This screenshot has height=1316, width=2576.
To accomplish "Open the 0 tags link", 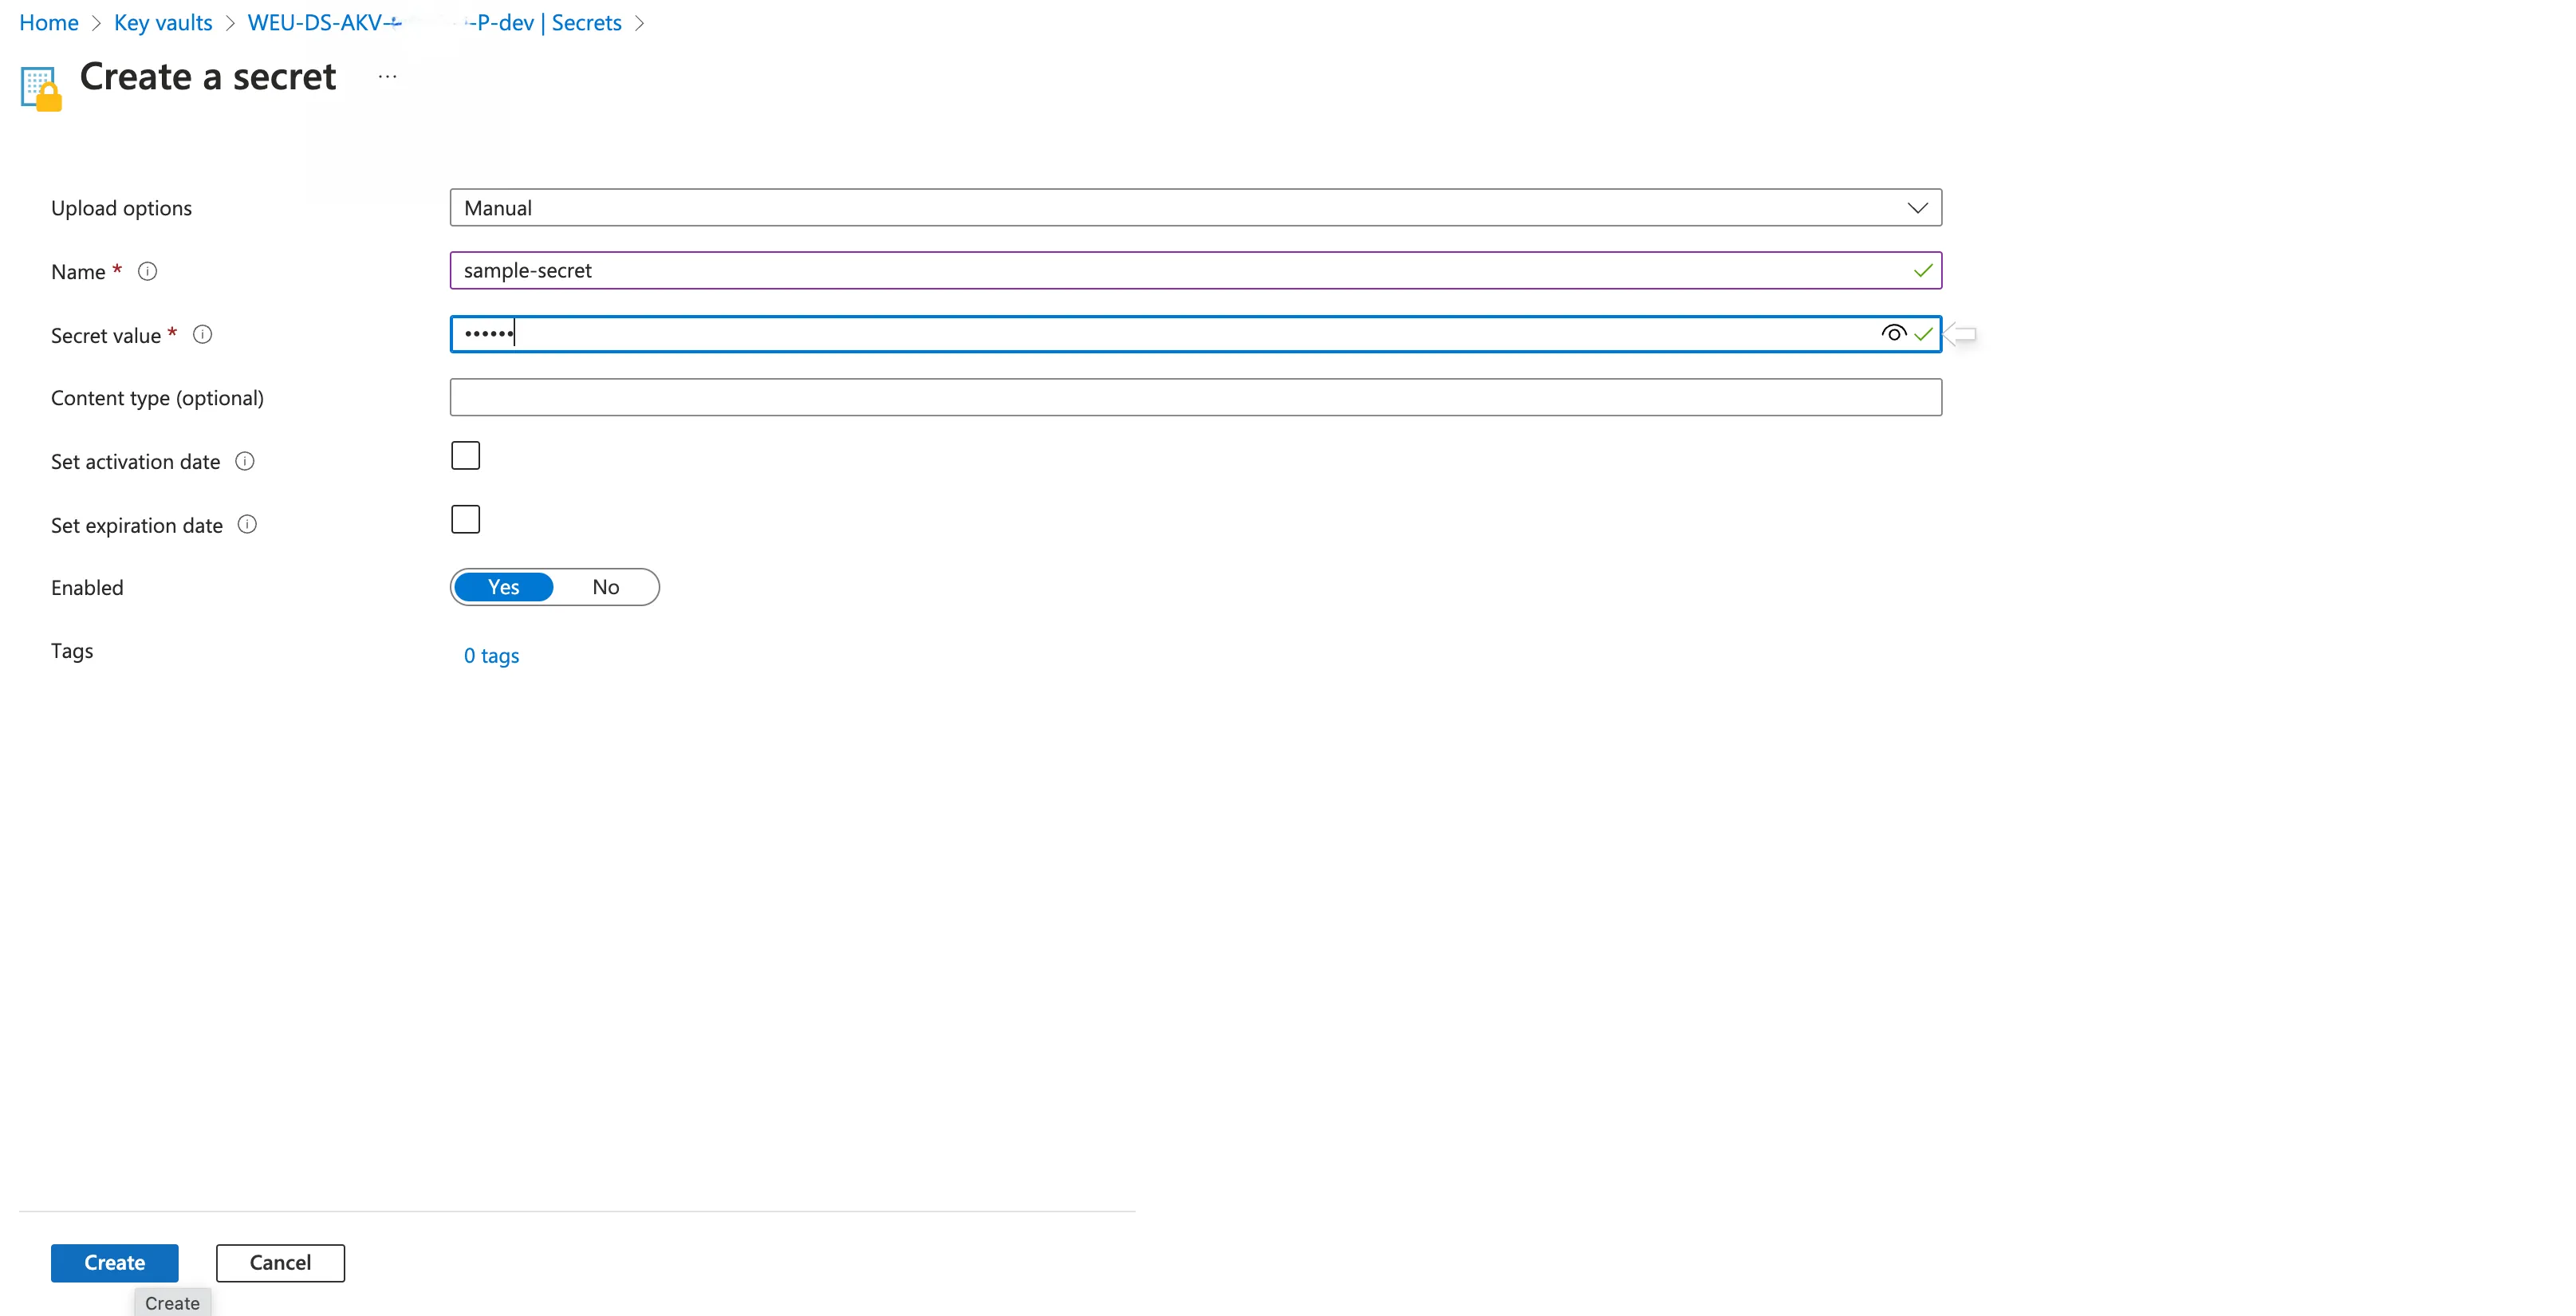I will [x=492, y=656].
